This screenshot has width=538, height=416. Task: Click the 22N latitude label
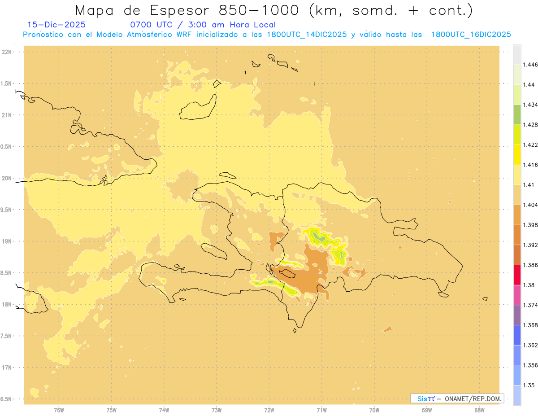(7, 52)
